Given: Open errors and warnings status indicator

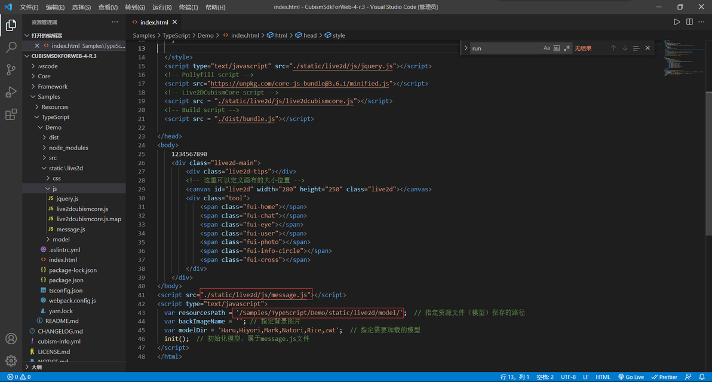Looking at the screenshot, I should coord(19,377).
